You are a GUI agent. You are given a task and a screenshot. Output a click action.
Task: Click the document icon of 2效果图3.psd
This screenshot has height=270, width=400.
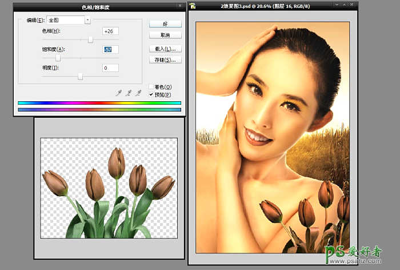(194, 6)
